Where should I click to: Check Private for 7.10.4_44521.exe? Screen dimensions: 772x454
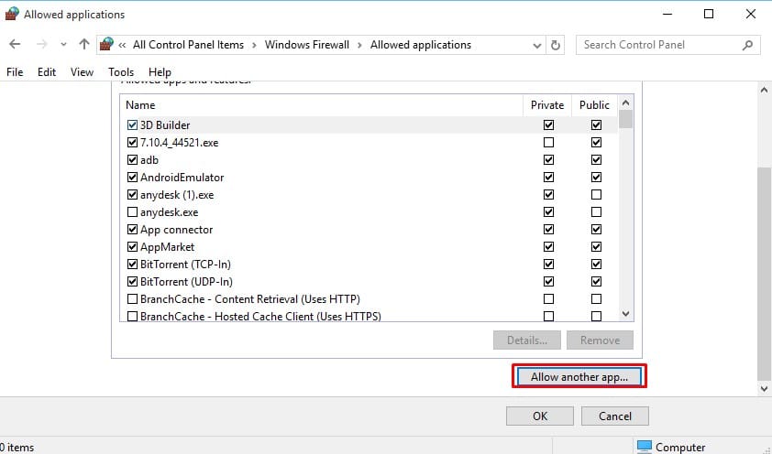[x=548, y=143]
